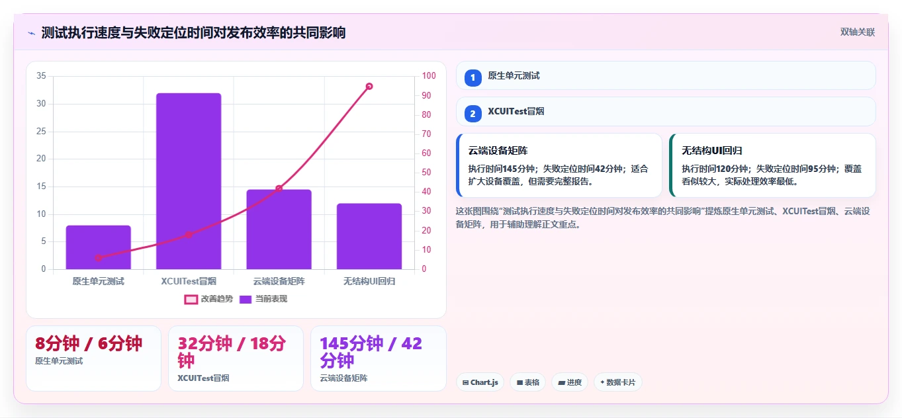
Task: Click the XCUITest冒烟 caption under 32分钟
Action: coord(203,378)
